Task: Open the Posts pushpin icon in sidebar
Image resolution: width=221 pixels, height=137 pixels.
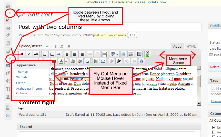Action: coord(8,20)
